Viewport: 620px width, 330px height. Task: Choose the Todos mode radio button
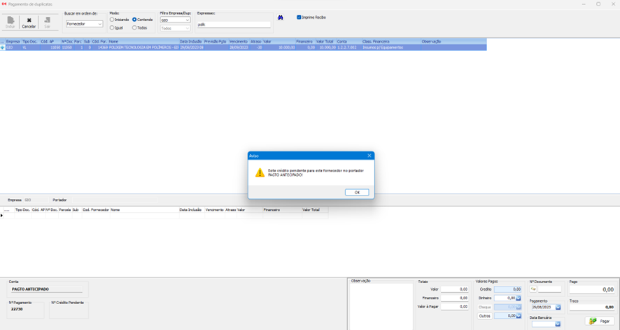point(134,28)
